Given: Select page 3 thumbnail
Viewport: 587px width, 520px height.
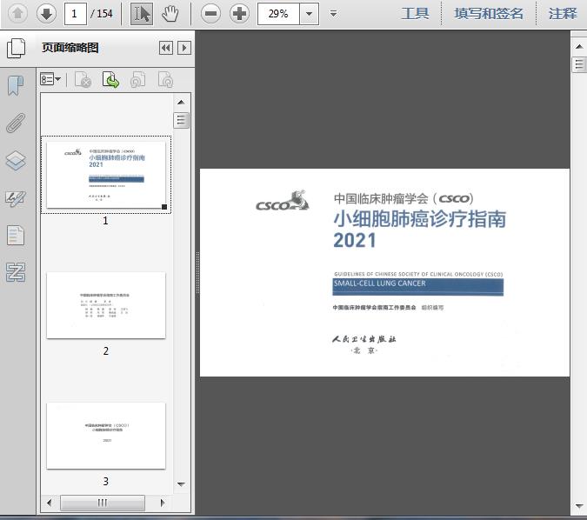Looking at the screenshot, I should 106,436.
